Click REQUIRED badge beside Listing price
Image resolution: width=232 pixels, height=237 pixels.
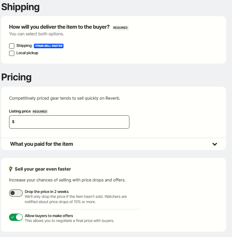tap(40, 112)
